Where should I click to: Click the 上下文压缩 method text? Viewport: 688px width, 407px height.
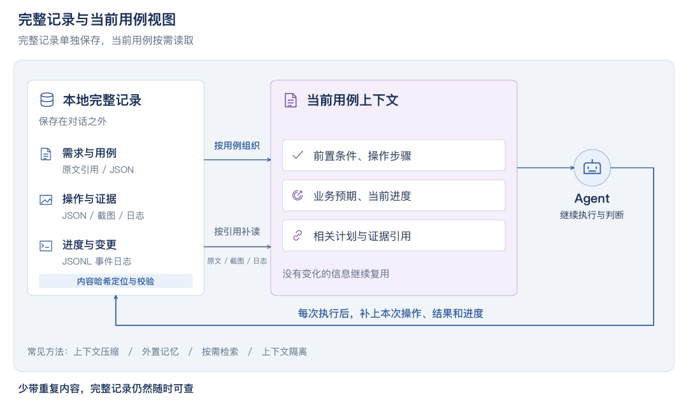pyautogui.click(x=96, y=352)
